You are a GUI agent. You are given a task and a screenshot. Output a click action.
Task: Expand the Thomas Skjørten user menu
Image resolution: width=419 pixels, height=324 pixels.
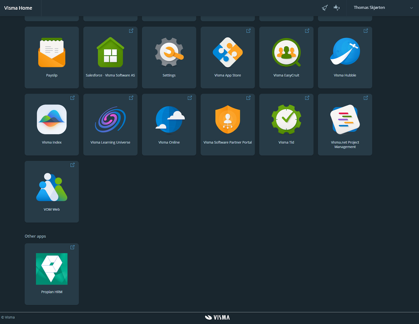[x=383, y=8]
